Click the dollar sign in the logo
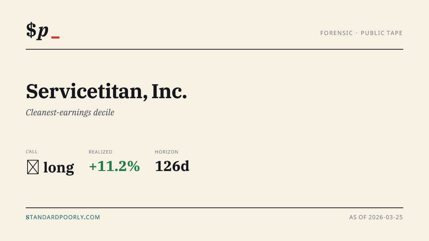Image resolution: width=429 pixels, height=241 pixels. [31, 30]
